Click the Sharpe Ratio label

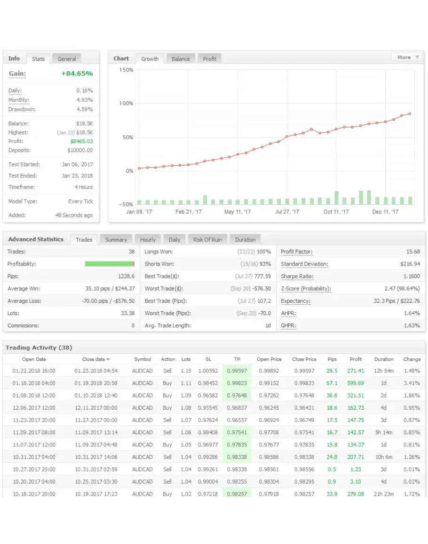pos(297,276)
